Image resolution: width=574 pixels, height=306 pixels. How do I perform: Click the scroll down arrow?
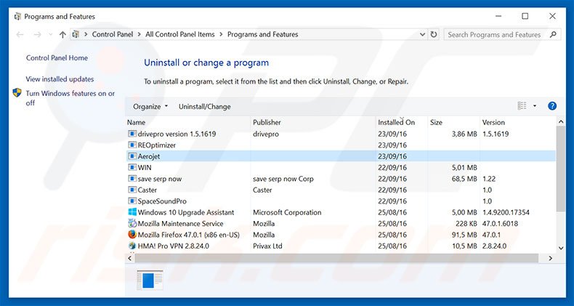tap(561, 248)
